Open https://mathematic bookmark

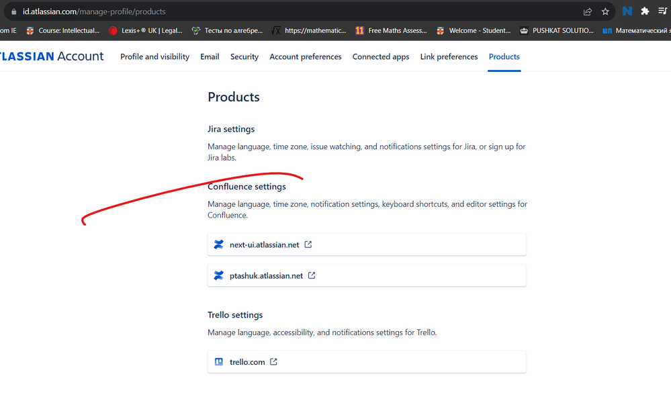coord(310,30)
